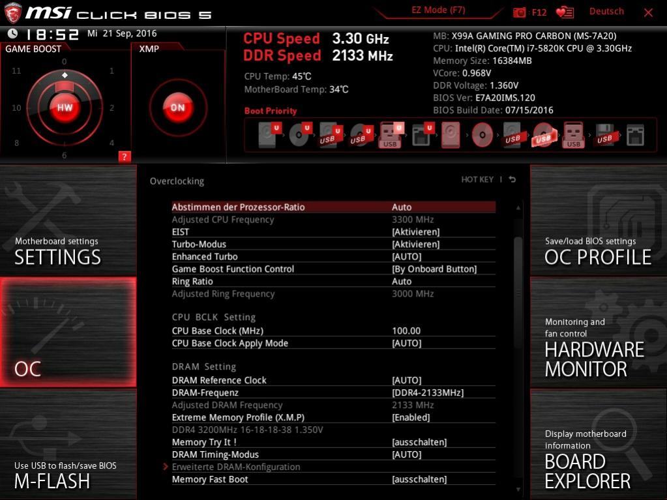Viewport: 667px width, 500px height.
Task: Click the Game Boost dial position marker
Action: click(65, 75)
